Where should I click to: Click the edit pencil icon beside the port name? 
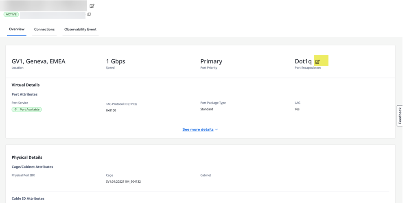pos(92,6)
